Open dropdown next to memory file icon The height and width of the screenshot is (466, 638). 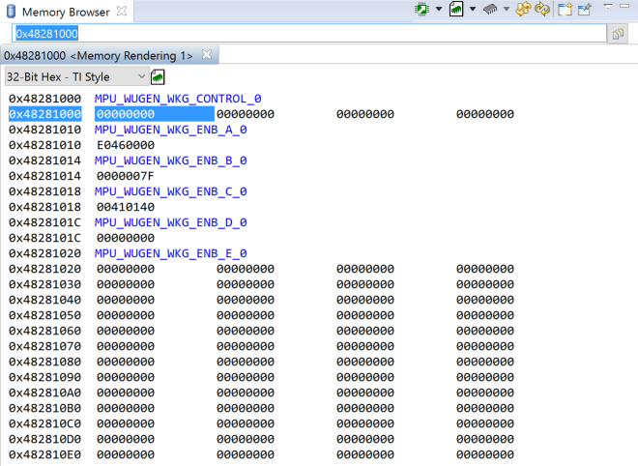[x=473, y=9]
